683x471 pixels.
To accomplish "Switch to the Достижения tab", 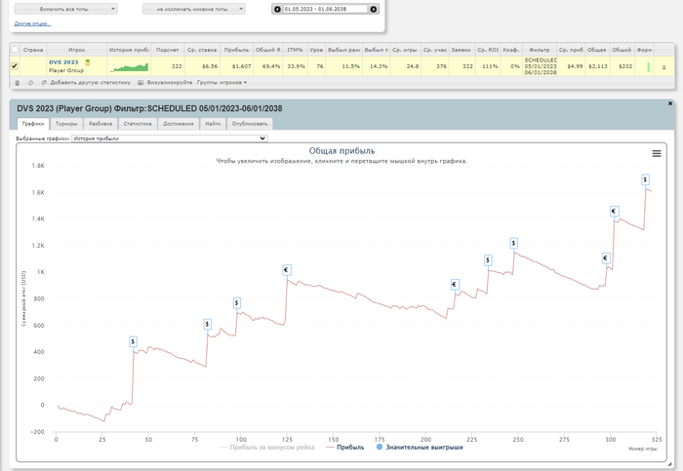I will tap(179, 124).
